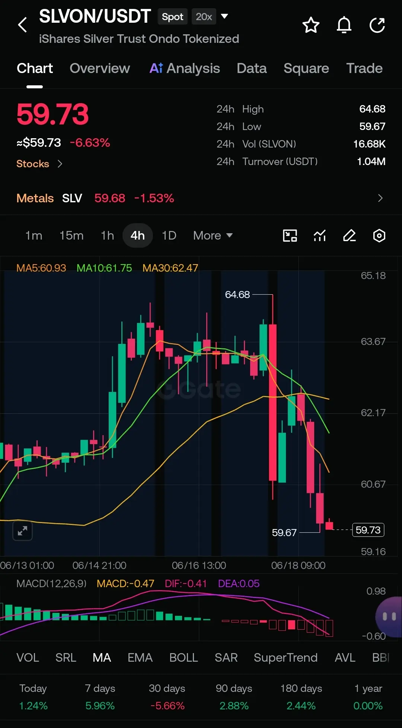Share the chart with the share icon
Image resolution: width=402 pixels, height=728 pixels.
tap(377, 25)
